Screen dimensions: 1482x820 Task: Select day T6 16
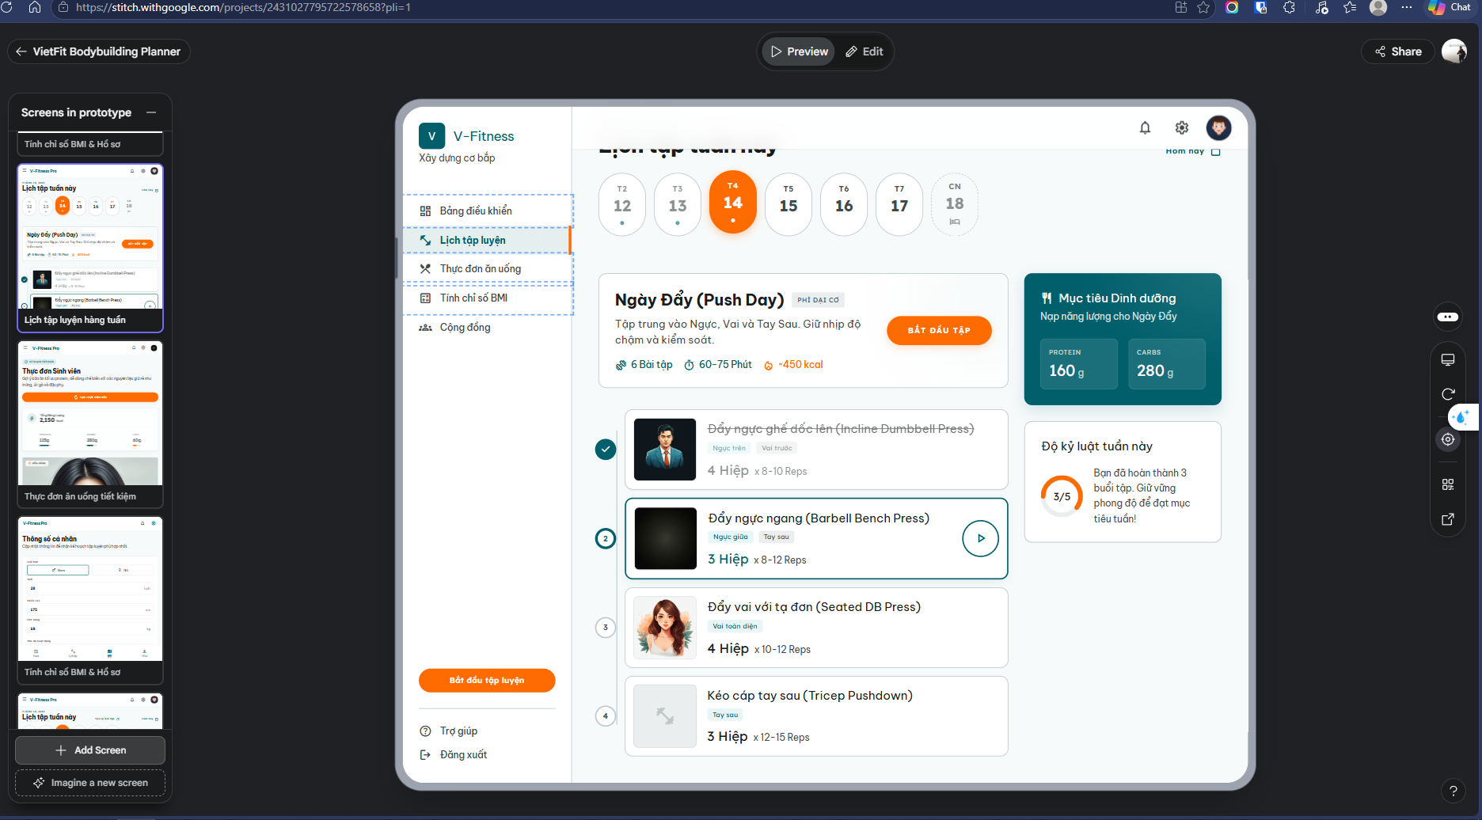tap(844, 204)
